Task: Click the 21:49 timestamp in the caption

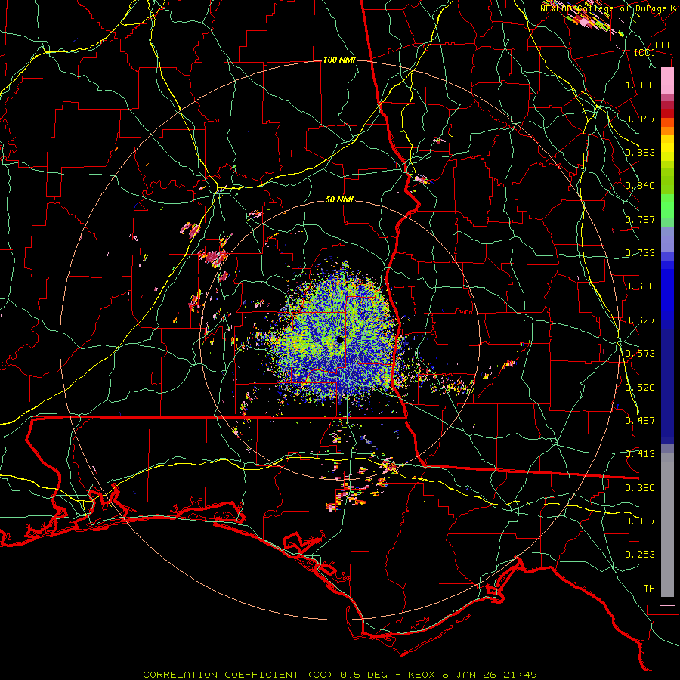Action: coord(521,675)
